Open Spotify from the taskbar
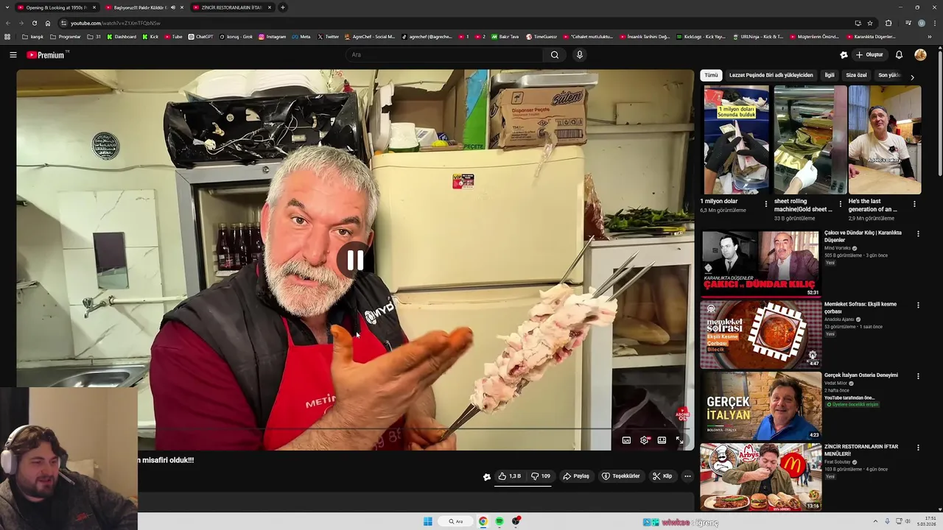943x530 pixels. click(x=499, y=521)
